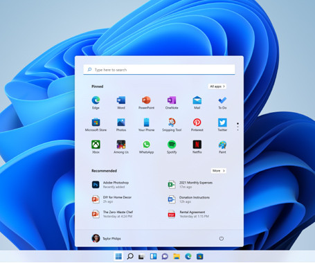Open the Netflix app

click(197, 147)
